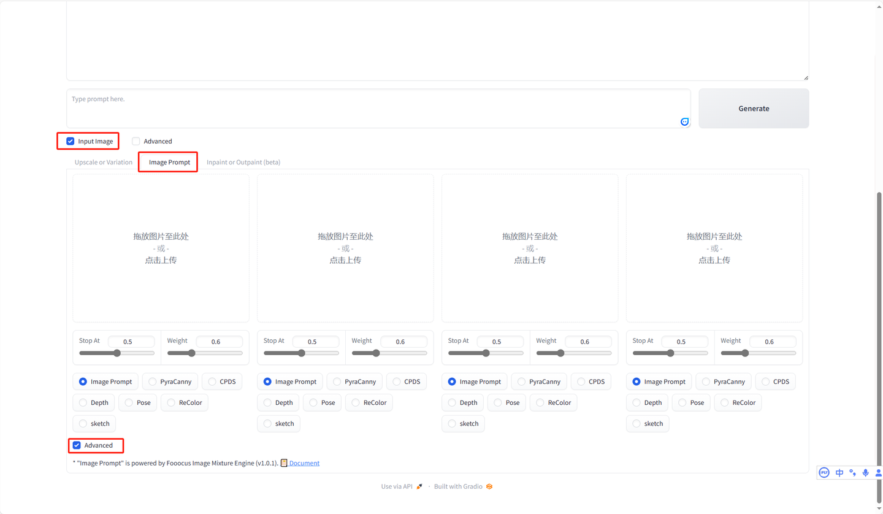Open the Inpaint or Outpaint (beta) tab
This screenshot has height=514, width=883.
pos(243,162)
